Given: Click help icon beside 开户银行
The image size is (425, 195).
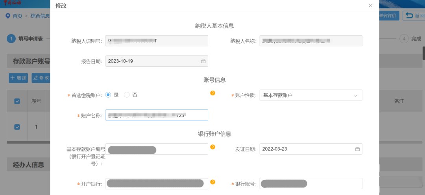Looking at the screenshot, I should pos(213,182).
